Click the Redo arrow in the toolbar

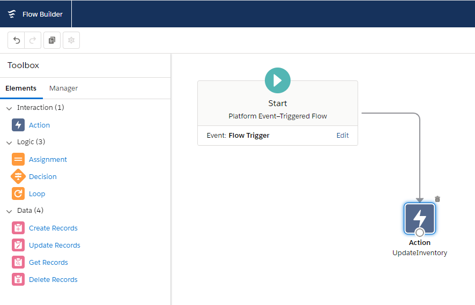point(32,40)
